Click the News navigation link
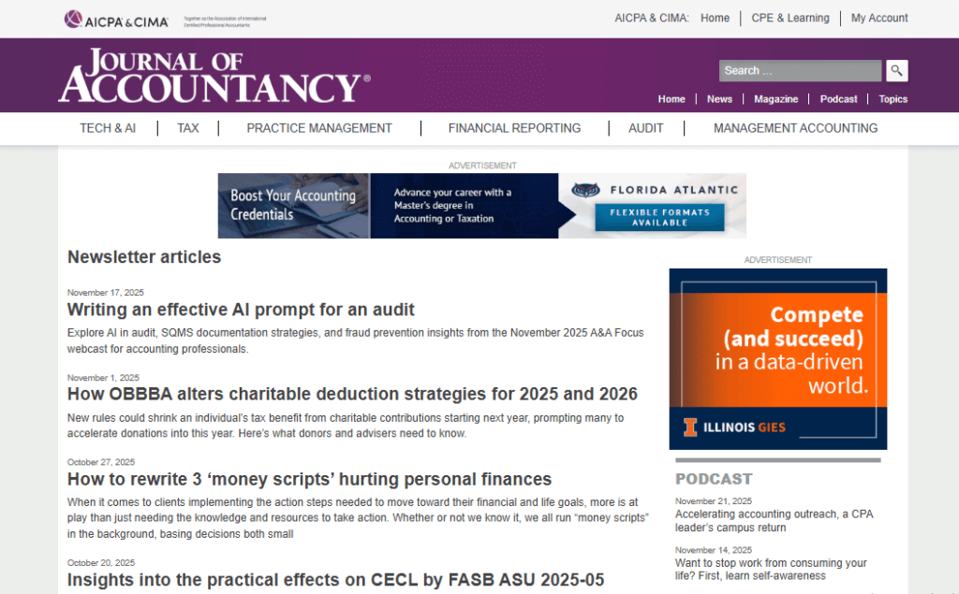The image size is (959, 594). [x=719, y=99]
